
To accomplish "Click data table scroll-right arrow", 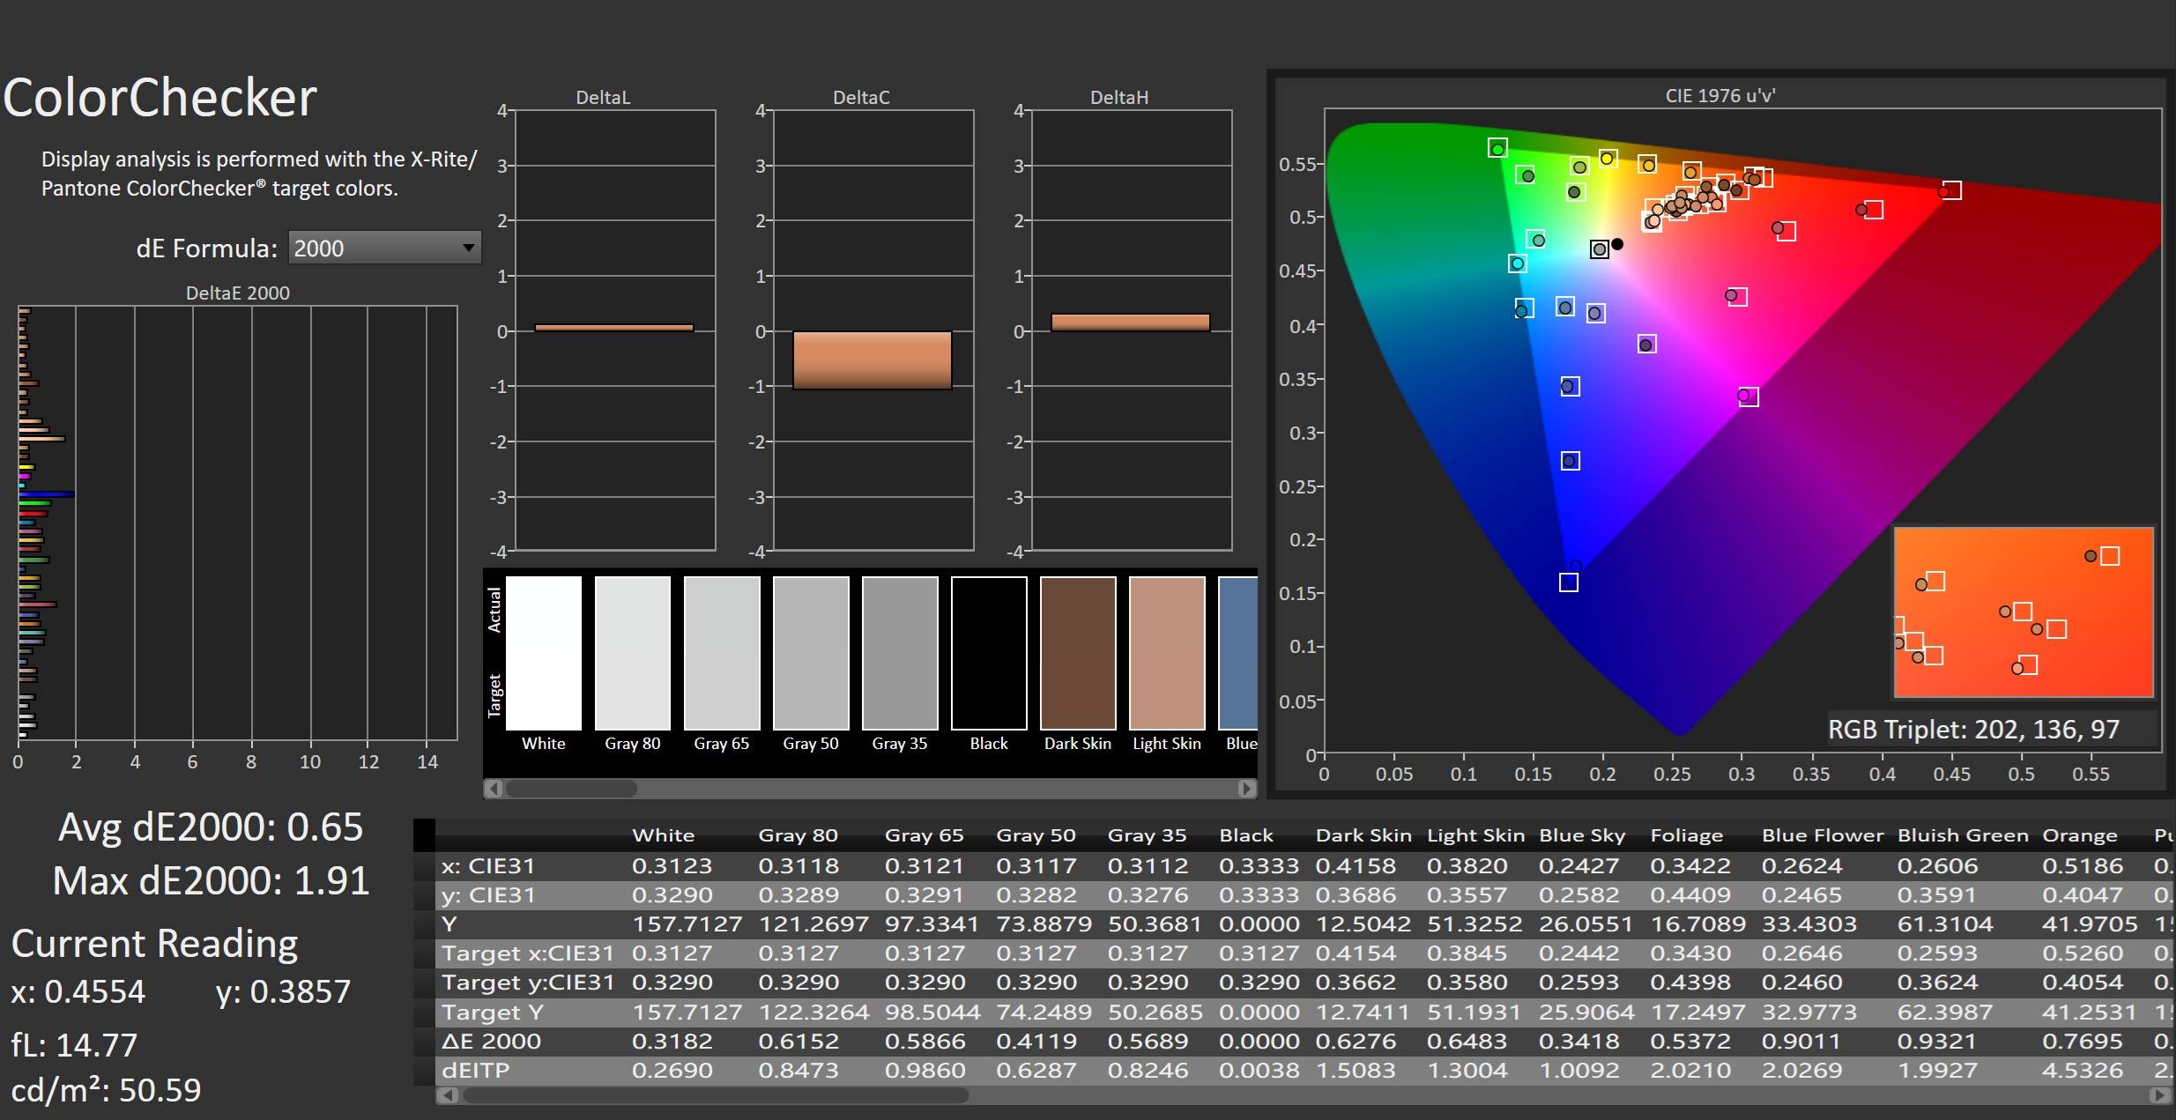I will 2159,1095.
